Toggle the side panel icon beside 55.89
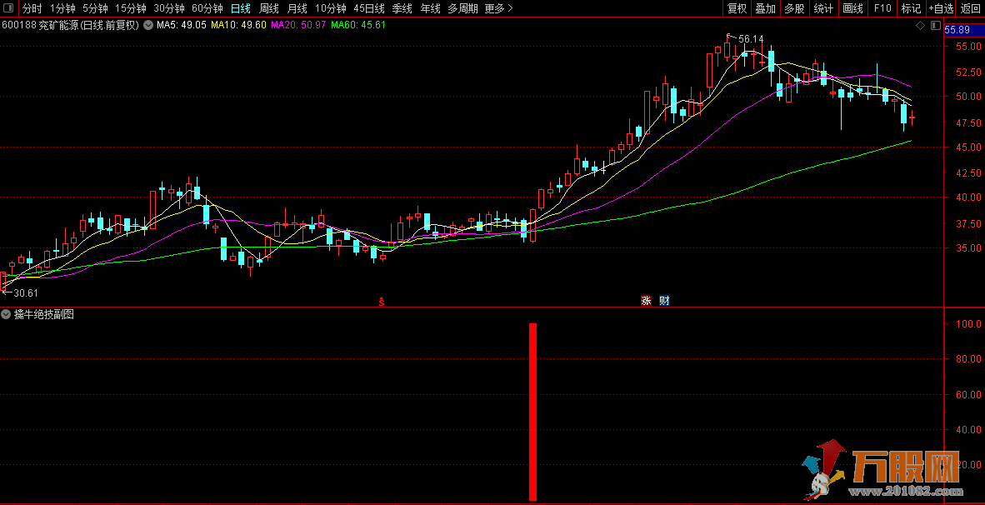The width and height of the screenshot is (985, 505). (x=934, y=26)
